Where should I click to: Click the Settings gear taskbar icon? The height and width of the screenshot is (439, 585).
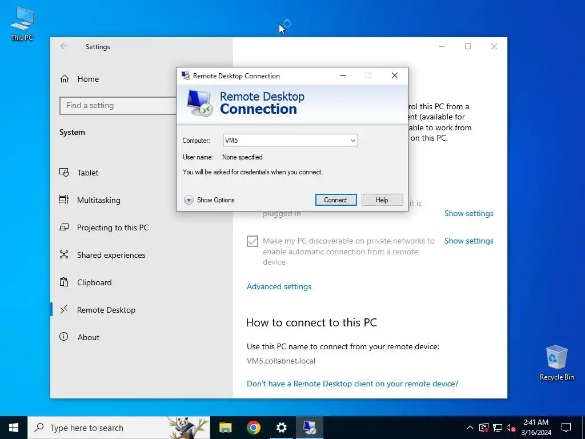281,428
